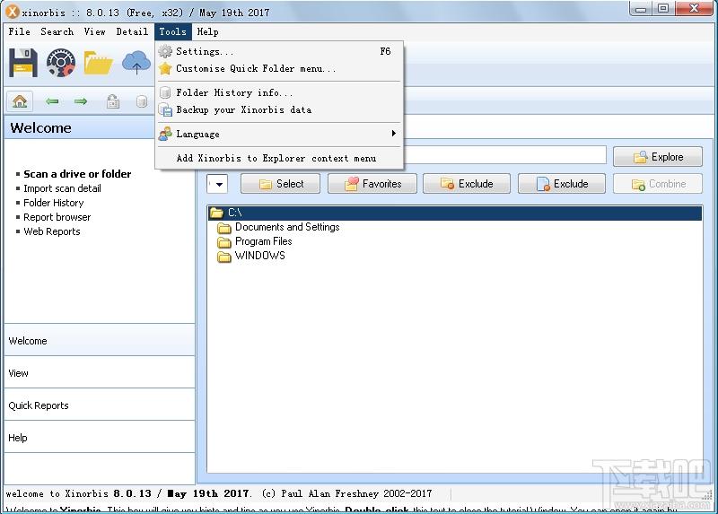
Task: Choose Folder History info... entry
Action: pos(279,93)
